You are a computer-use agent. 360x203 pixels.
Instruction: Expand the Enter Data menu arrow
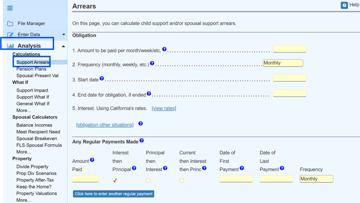[64, 35]
